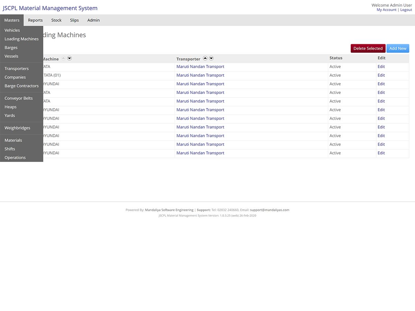The height and width of the screenshot is (311, 415).
Task: Click the Add New button
Action: (398, 48)
